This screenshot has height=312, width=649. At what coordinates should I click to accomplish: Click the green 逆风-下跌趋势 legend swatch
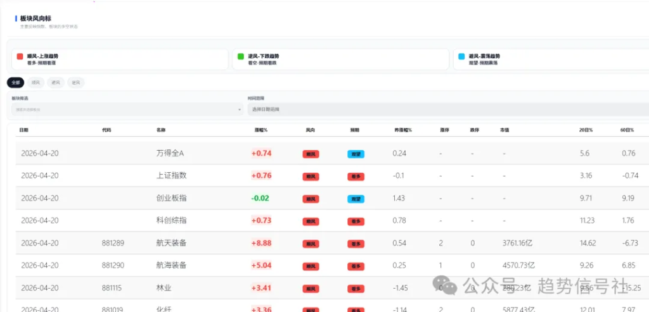240,56
